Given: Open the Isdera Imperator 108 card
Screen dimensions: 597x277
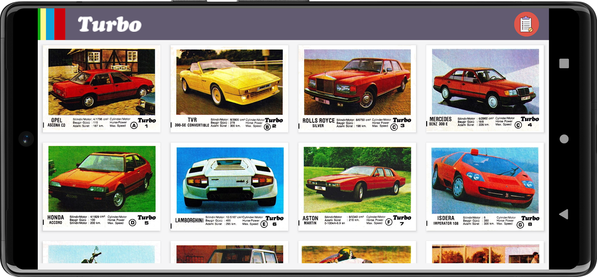Looking at the screenshot, I should (x=485, y=187).
